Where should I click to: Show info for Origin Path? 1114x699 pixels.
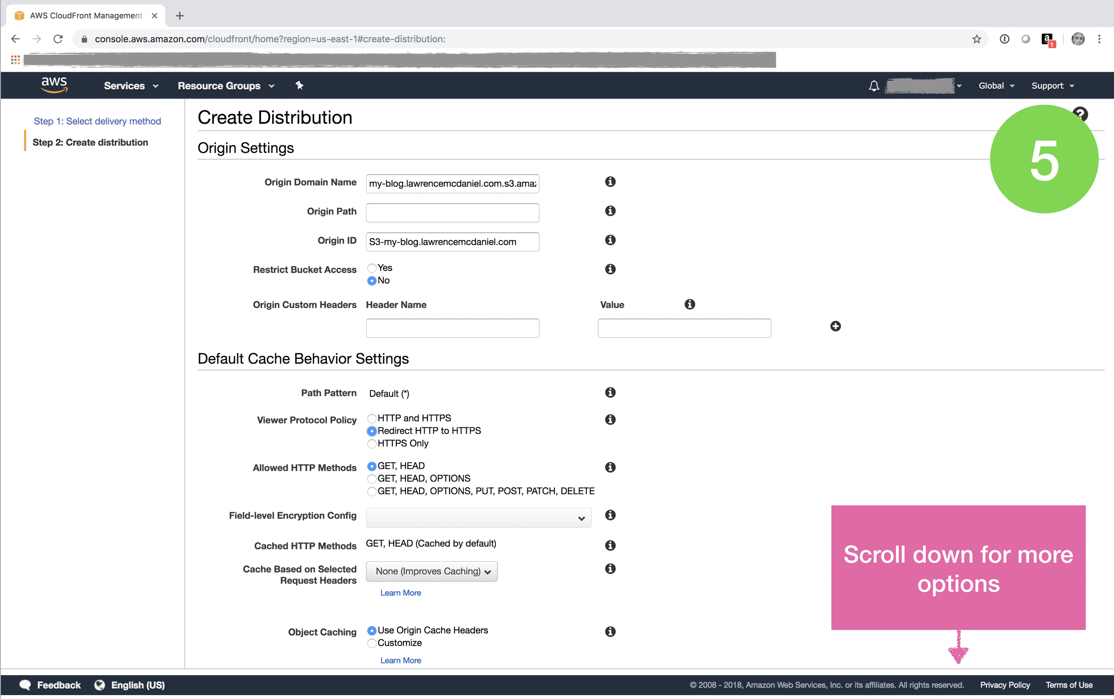click(x=610, y=211)
